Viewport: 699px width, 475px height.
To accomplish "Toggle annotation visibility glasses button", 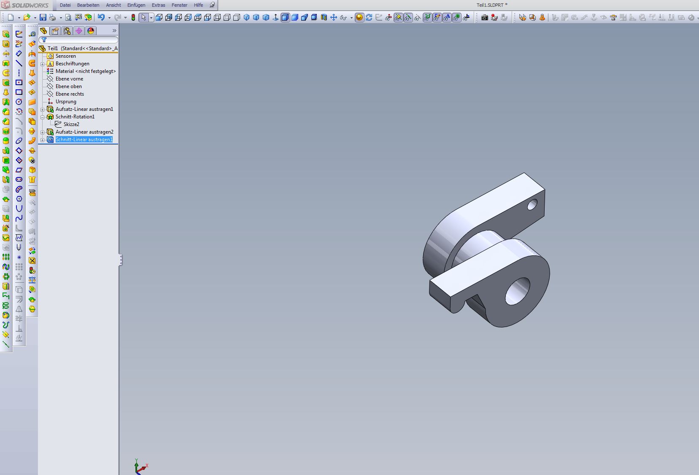I will coord(447,17).
